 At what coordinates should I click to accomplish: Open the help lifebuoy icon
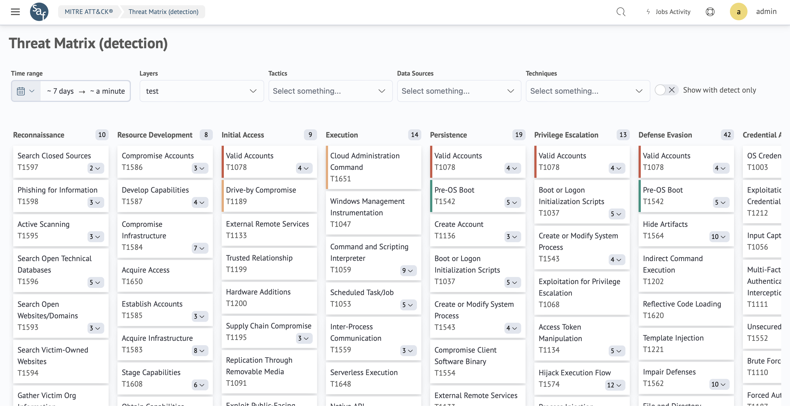710,12
